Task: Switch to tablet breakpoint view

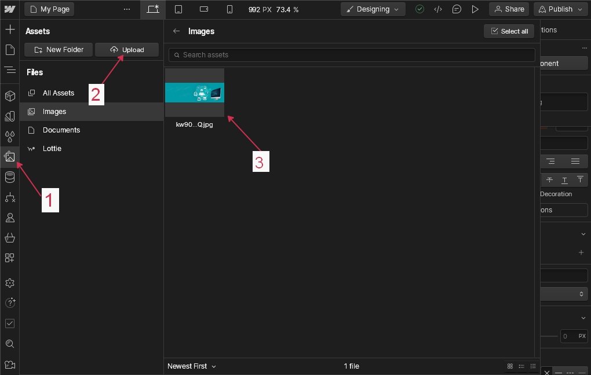Action: (178, 9)
